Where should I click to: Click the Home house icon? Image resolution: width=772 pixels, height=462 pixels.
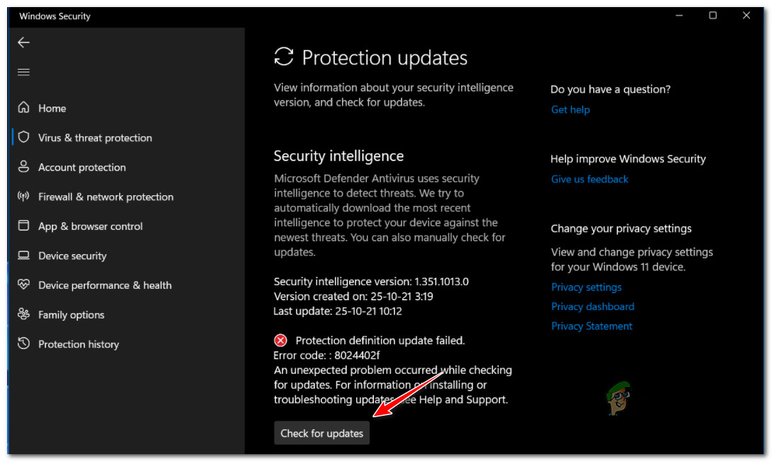pos(24,108)
